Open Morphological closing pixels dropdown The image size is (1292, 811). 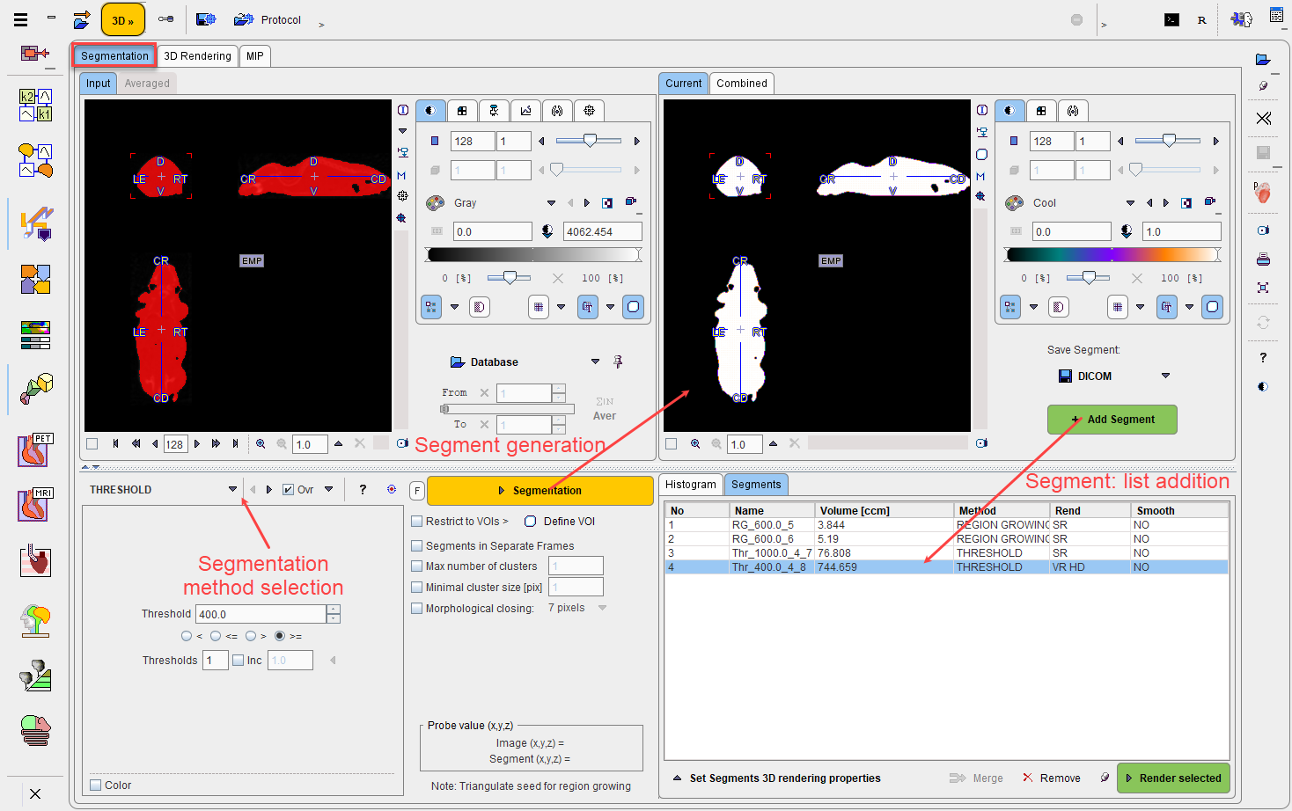[x=602, y=608]
